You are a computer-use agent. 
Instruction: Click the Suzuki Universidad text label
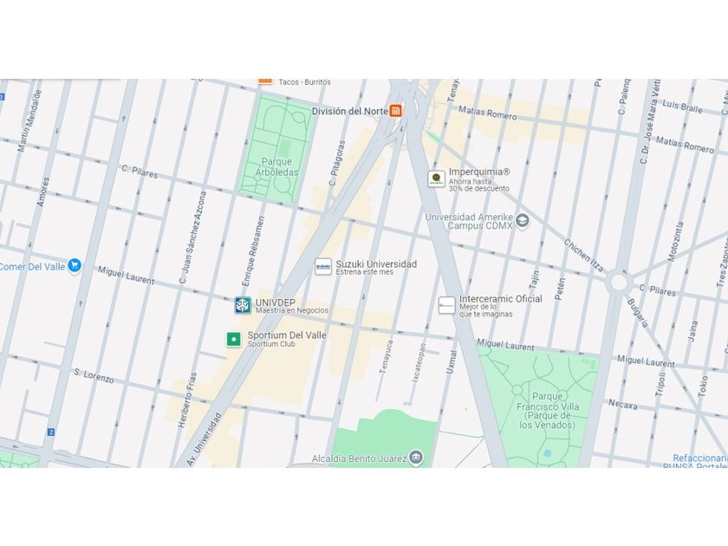tap(376, 263)
